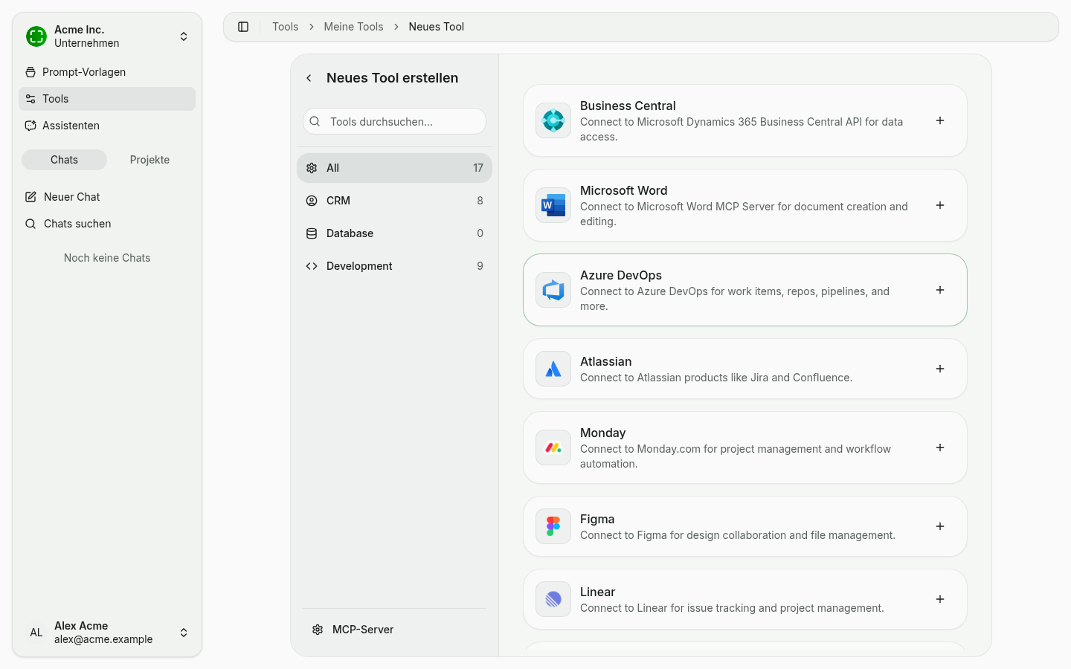
Task: Add the Atlassian tool via plus
Action: point(940,369)
